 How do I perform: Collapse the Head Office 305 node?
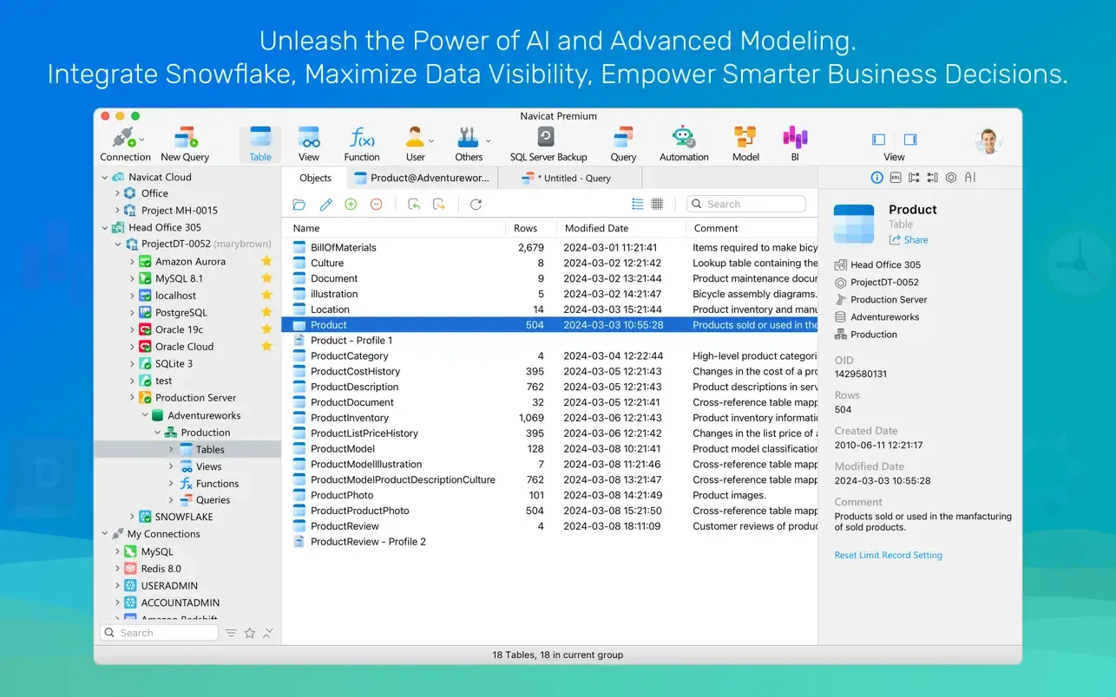[105, 227]
